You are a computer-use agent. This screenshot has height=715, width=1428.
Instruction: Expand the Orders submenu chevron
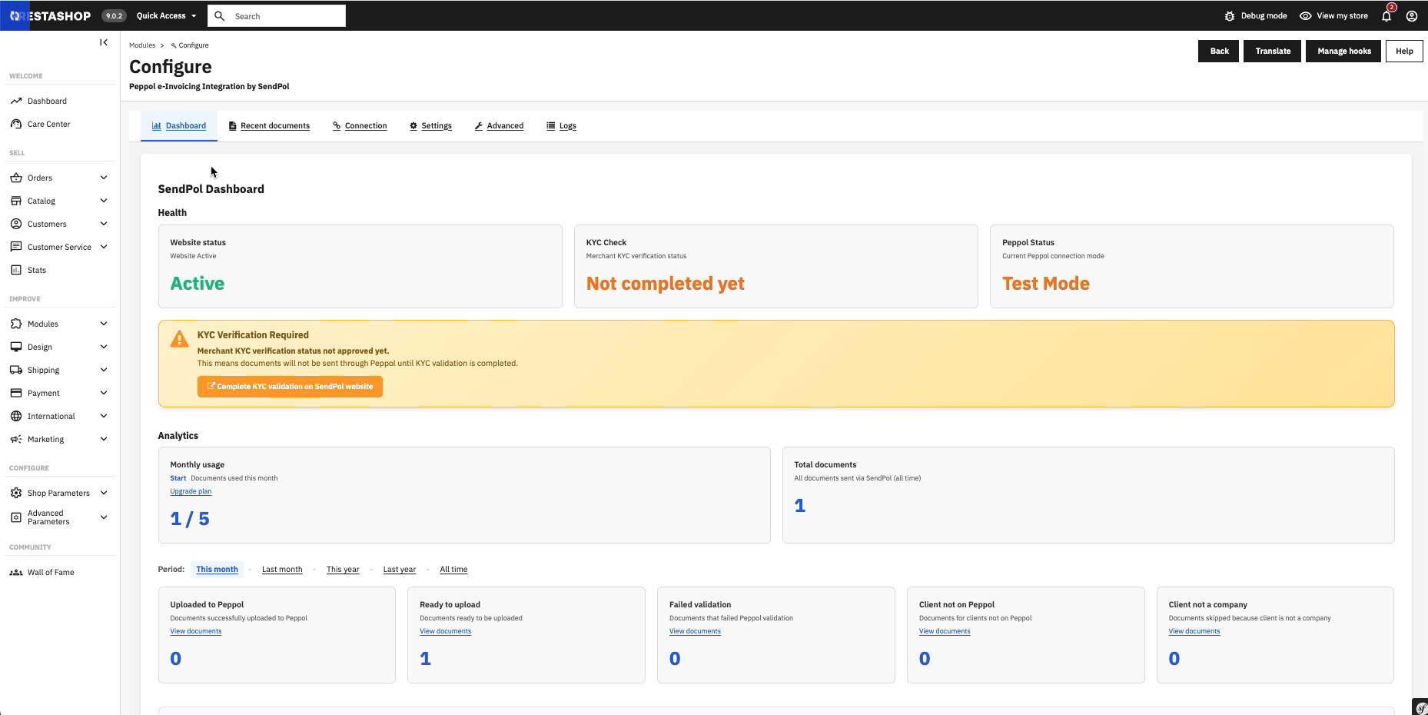[x=104, y=178]
